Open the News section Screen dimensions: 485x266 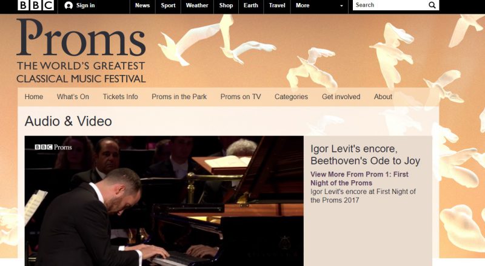(x=142, y=5)
